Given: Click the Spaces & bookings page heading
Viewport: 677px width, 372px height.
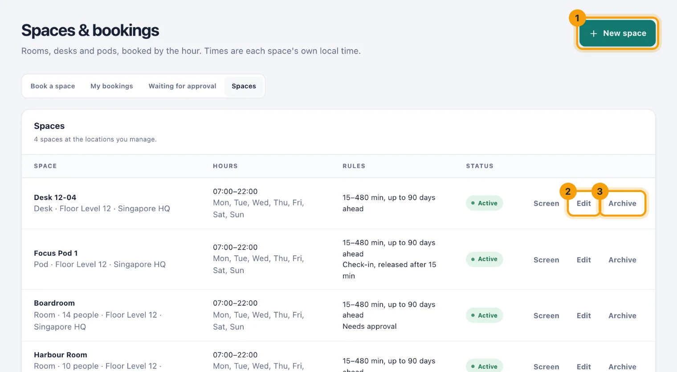Looking at the screenshot, I should coord(90,30).
